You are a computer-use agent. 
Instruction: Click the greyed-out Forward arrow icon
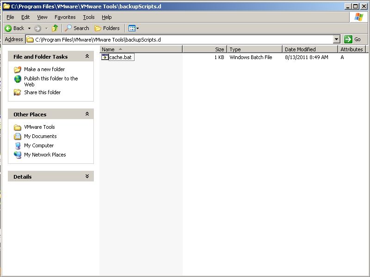click(x=37, y=29)
